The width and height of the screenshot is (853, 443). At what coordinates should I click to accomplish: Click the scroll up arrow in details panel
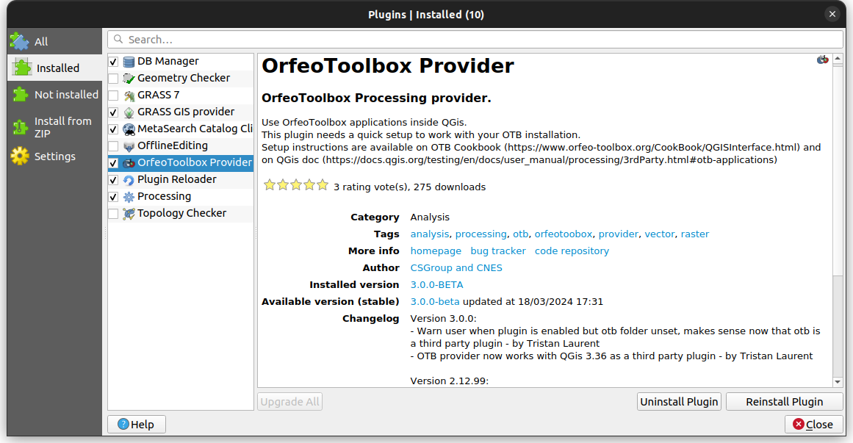[838, 60]
